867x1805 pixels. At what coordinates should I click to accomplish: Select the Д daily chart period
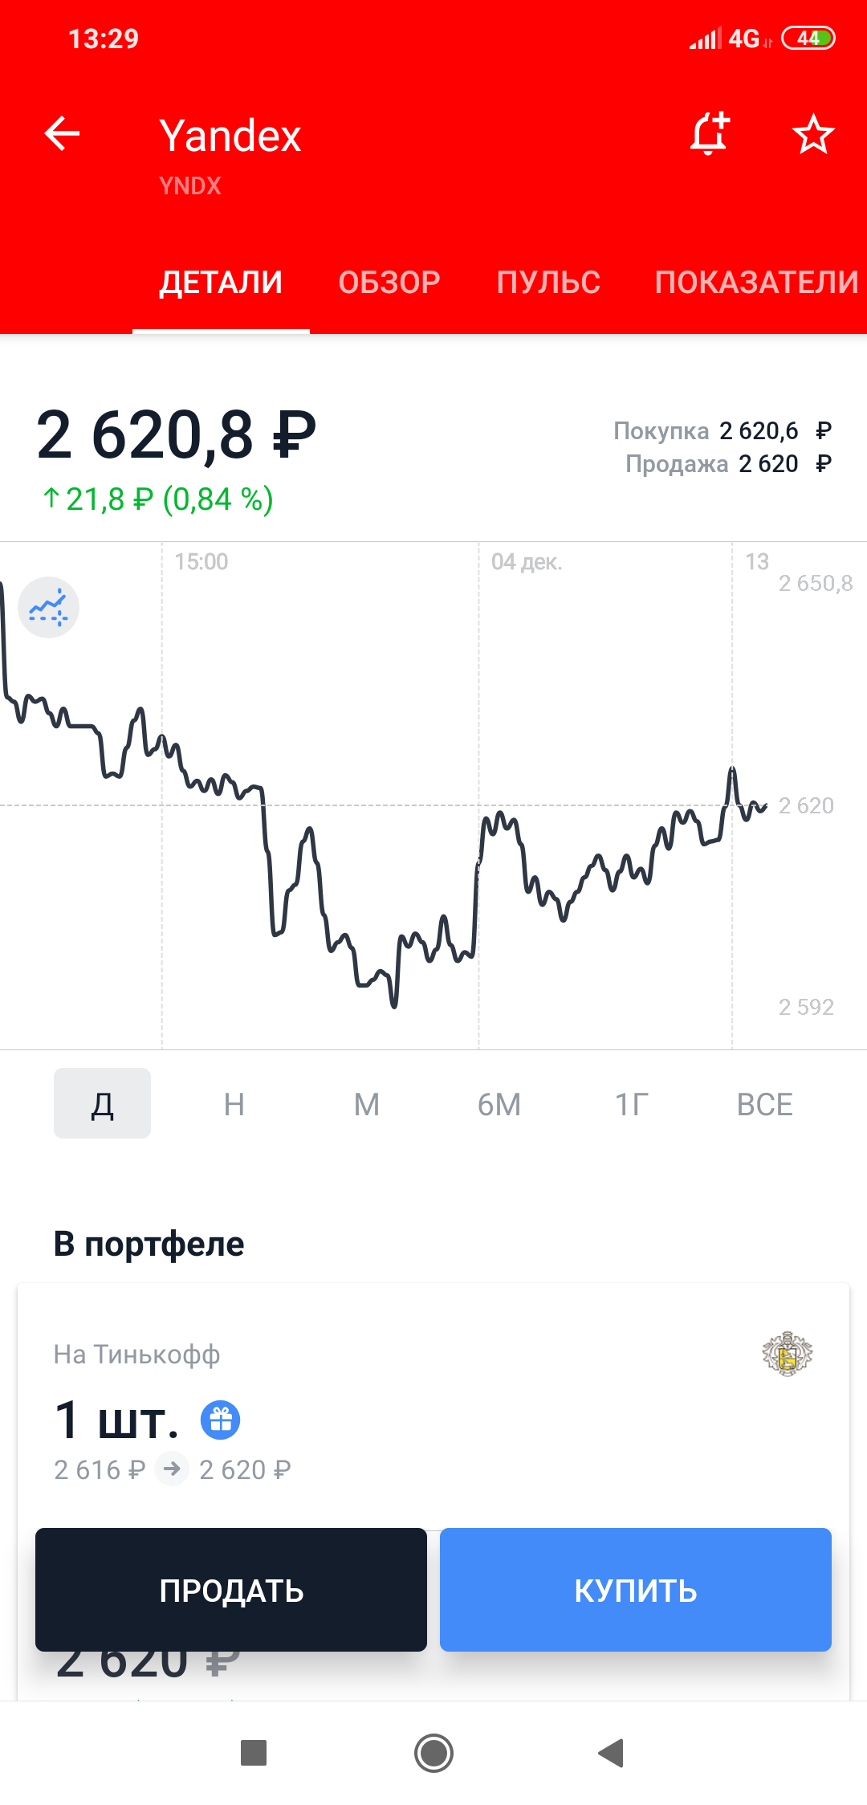pos(102,1103)
